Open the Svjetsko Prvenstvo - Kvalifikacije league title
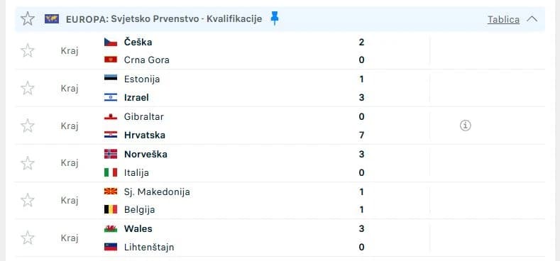This screenshot has width=560, height=261. click(x=187, y=19)
